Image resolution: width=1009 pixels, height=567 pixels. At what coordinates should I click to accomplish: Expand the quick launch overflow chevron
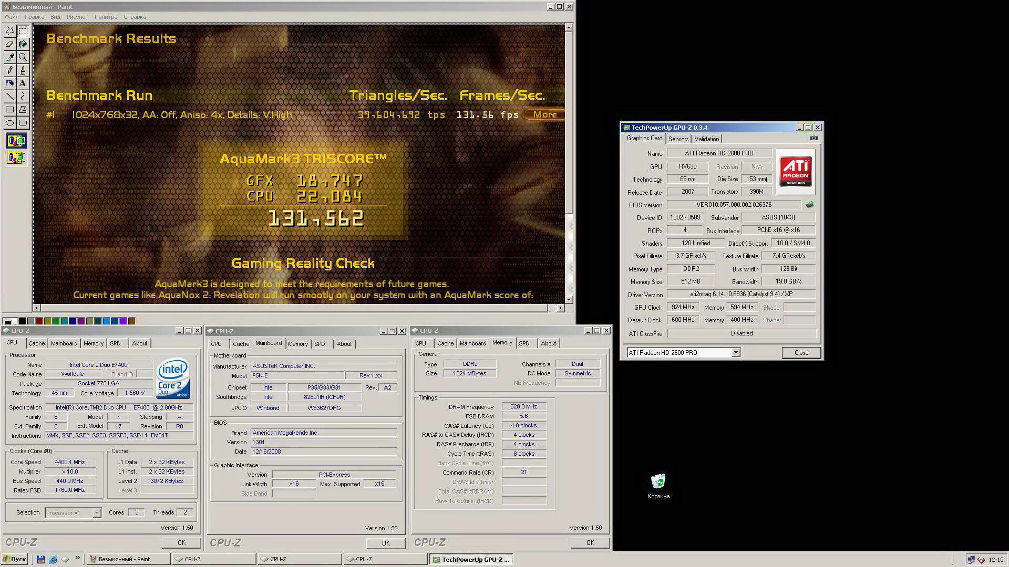(78, 558)
